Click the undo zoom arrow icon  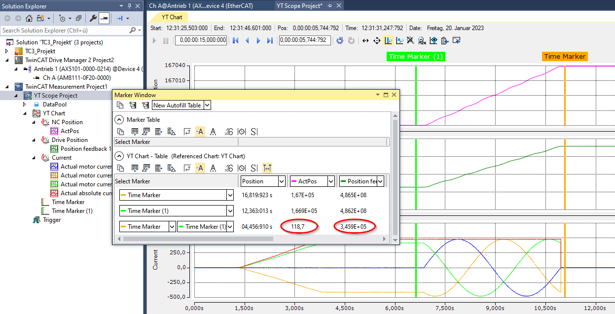pos(340,40)
